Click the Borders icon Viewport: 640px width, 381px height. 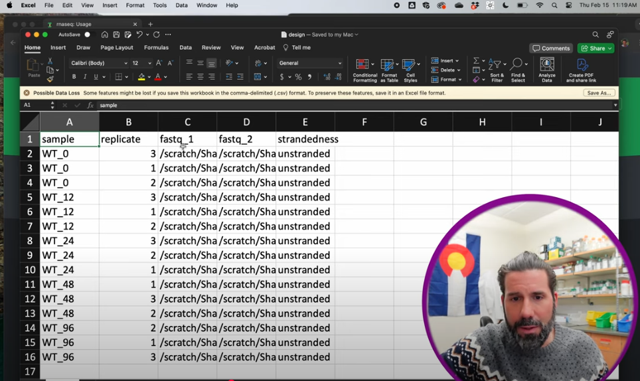click(x=118, y=77)
